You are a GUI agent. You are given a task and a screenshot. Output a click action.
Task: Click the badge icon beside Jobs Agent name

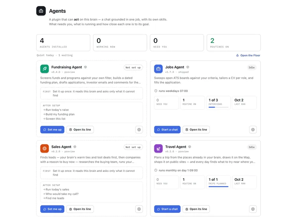tap(188, 67)
